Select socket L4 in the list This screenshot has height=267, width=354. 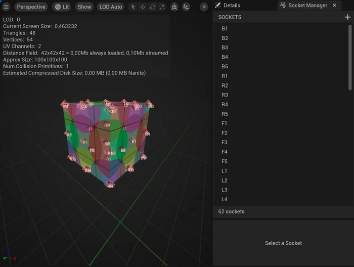click(x=225, y=199)
